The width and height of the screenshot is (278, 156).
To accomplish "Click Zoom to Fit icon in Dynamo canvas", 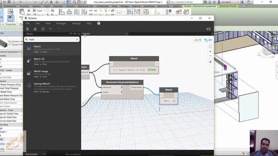I will click(x=210, y=47).
